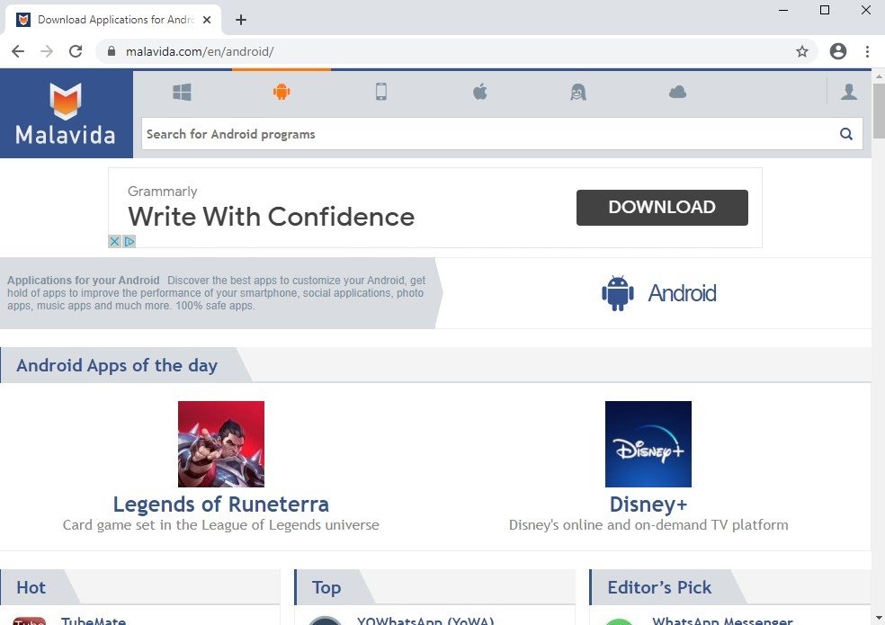885x625 pixels.
Task: Close the ad with the X icon
Action: [114, 242]
